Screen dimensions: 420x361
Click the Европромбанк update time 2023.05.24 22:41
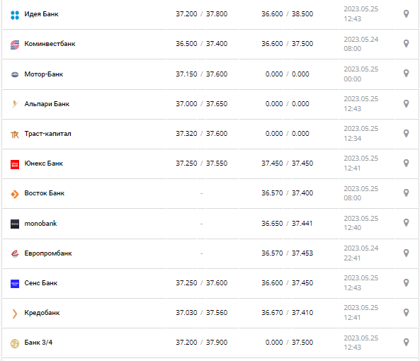pos(361,253)
